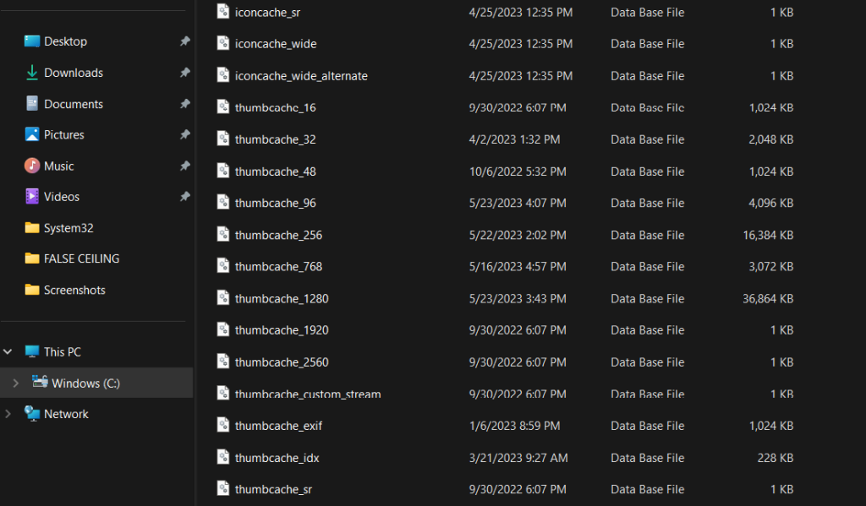The height and width of the screenshot is (506, 866).
Task: Open Screenshots folder icon
Action: [32, 290]
